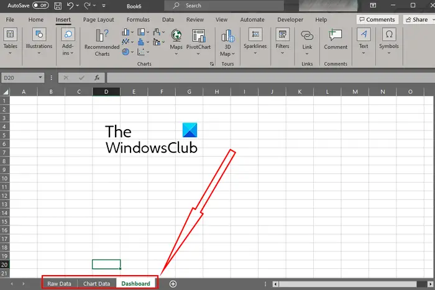Insert a Link
This screenshot has height=290, width=435.
(307, 42)
